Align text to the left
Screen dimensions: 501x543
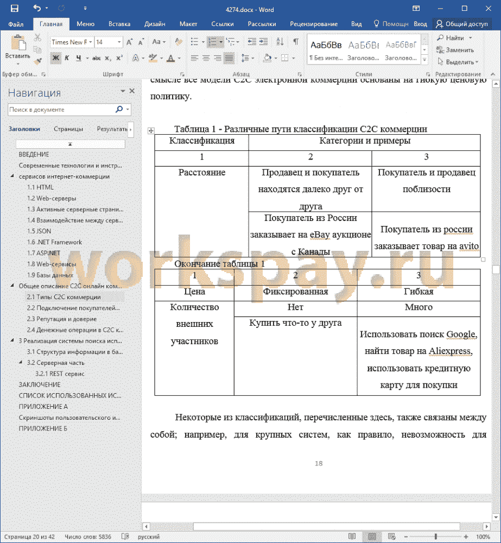pyautogui.click(x=194, y=58)
